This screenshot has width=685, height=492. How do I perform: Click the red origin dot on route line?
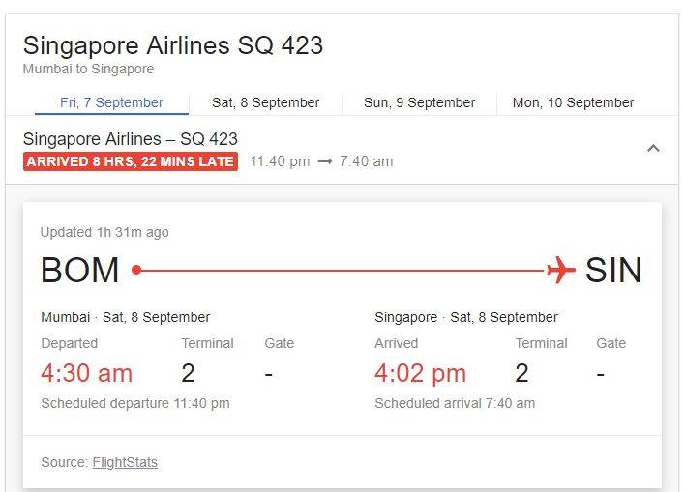(136, 271)
